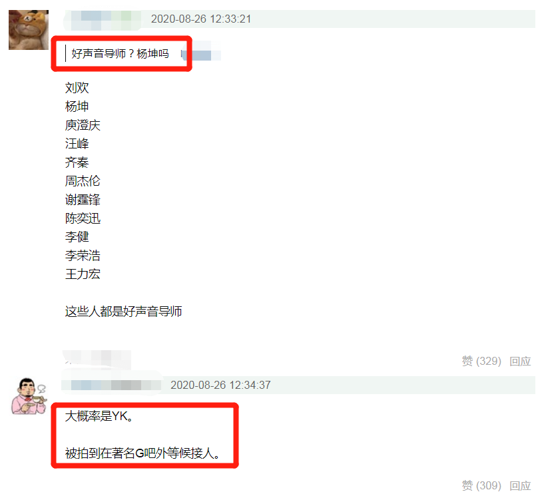Image resolution: width=540 pixels, height=494 pixels.
Task: Click the name 刘欢 in the list
Action: [x=77, y=87]
